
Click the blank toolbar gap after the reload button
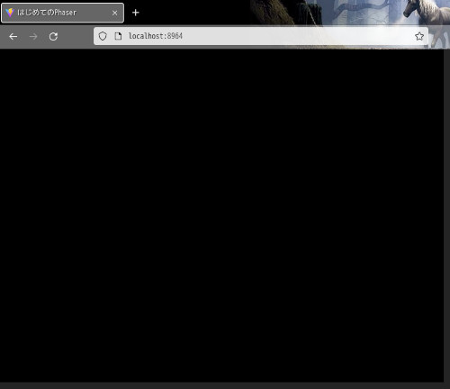pyautogui.click(x=76, y=37)
